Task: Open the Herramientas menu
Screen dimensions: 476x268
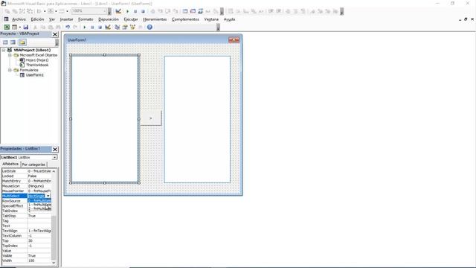Action: coord(155,19)
